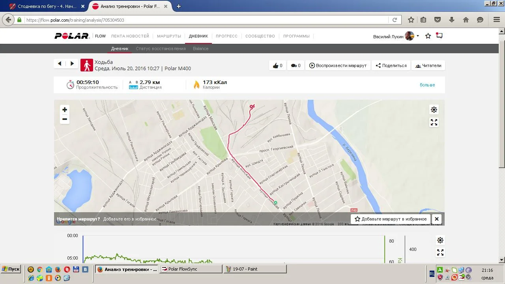Go to previous training session arrow

coord(60,64)
